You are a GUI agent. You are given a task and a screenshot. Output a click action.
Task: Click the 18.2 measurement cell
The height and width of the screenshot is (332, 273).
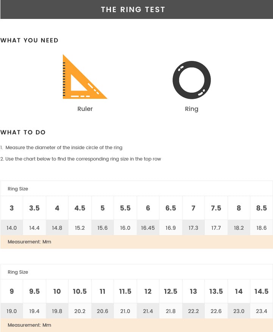[239, 228]
